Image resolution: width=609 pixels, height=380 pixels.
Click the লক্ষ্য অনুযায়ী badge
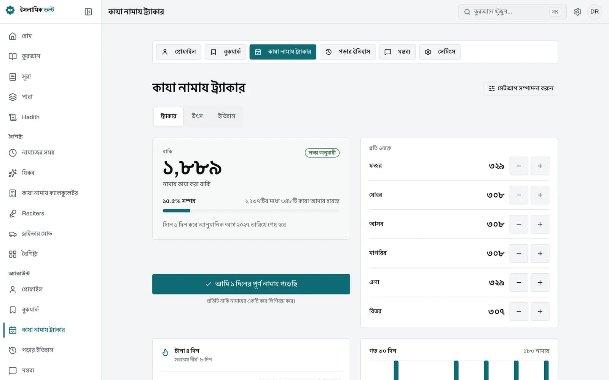coord(322,153)
